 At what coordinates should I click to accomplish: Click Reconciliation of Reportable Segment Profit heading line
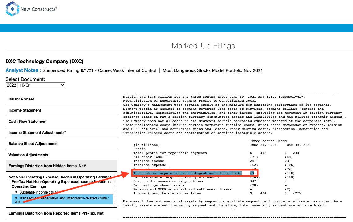tap(189, 101)
